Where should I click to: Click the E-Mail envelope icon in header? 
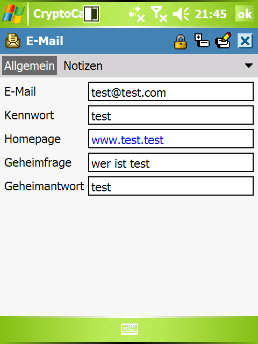click(x=13, y=41)
